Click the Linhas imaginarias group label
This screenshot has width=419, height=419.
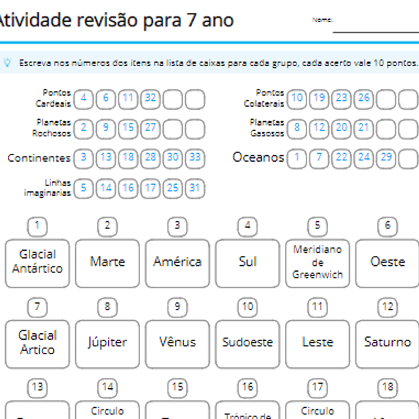click(47, 188)
